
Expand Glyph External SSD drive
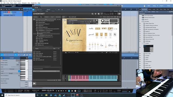click(35, 43)
